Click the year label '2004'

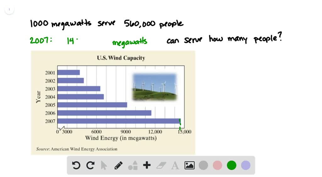(50, 97)
